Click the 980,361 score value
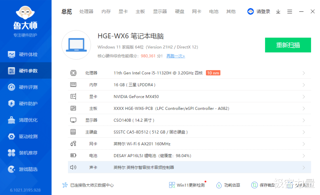This screenshot has height=195, width=320. [x=148, y=56]
